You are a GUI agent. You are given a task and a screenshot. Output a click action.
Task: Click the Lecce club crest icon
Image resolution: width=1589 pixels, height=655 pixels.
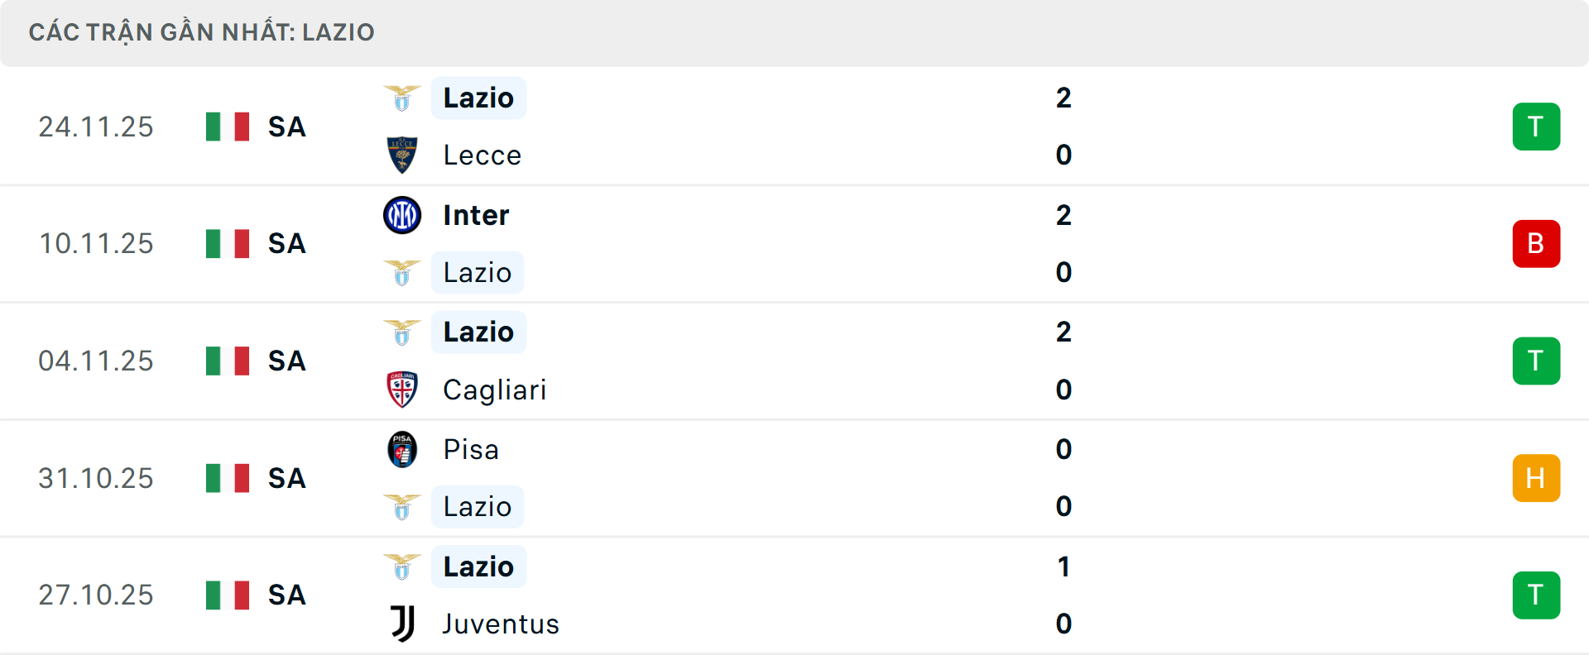click(x=402, y=155)
